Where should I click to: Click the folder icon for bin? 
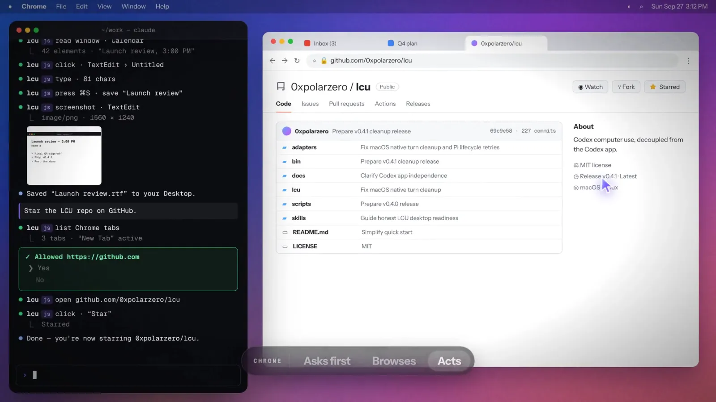click(285, 162)
